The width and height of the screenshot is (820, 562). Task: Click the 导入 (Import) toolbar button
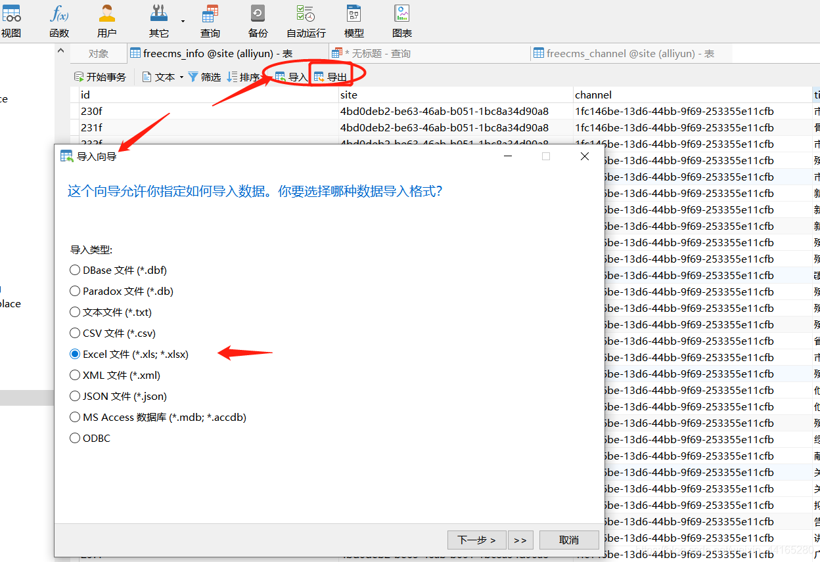[291, 77]
